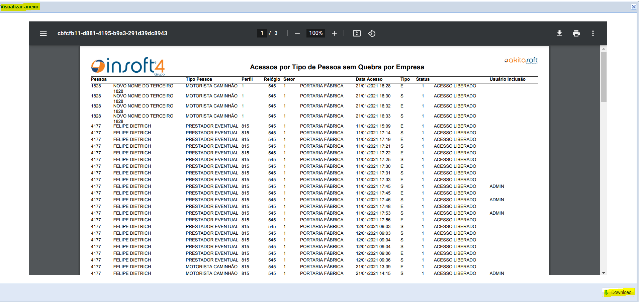639x302 pixels.
Task: Click the 100% zoom level field
Action: click(316, 33)
